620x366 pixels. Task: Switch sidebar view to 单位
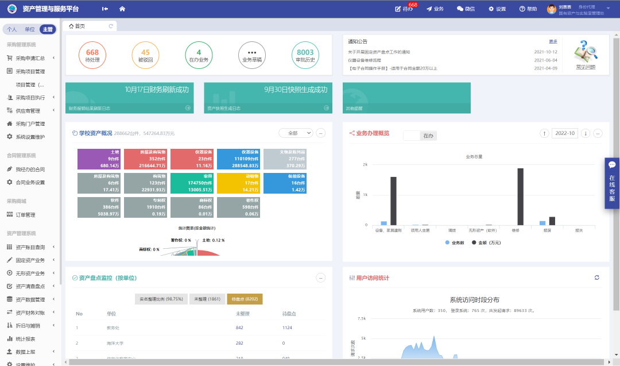coord(30,29)
